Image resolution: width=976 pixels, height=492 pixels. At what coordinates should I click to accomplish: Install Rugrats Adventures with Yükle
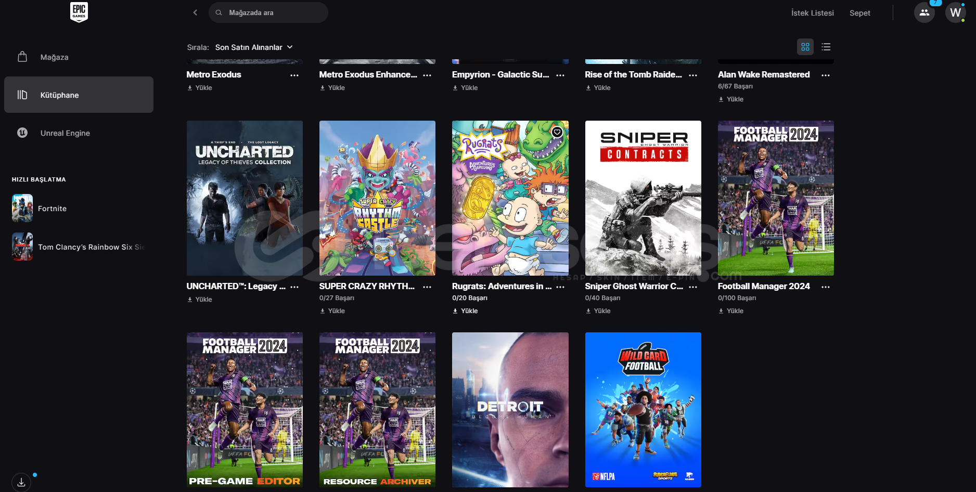click(x=465, y=311)
